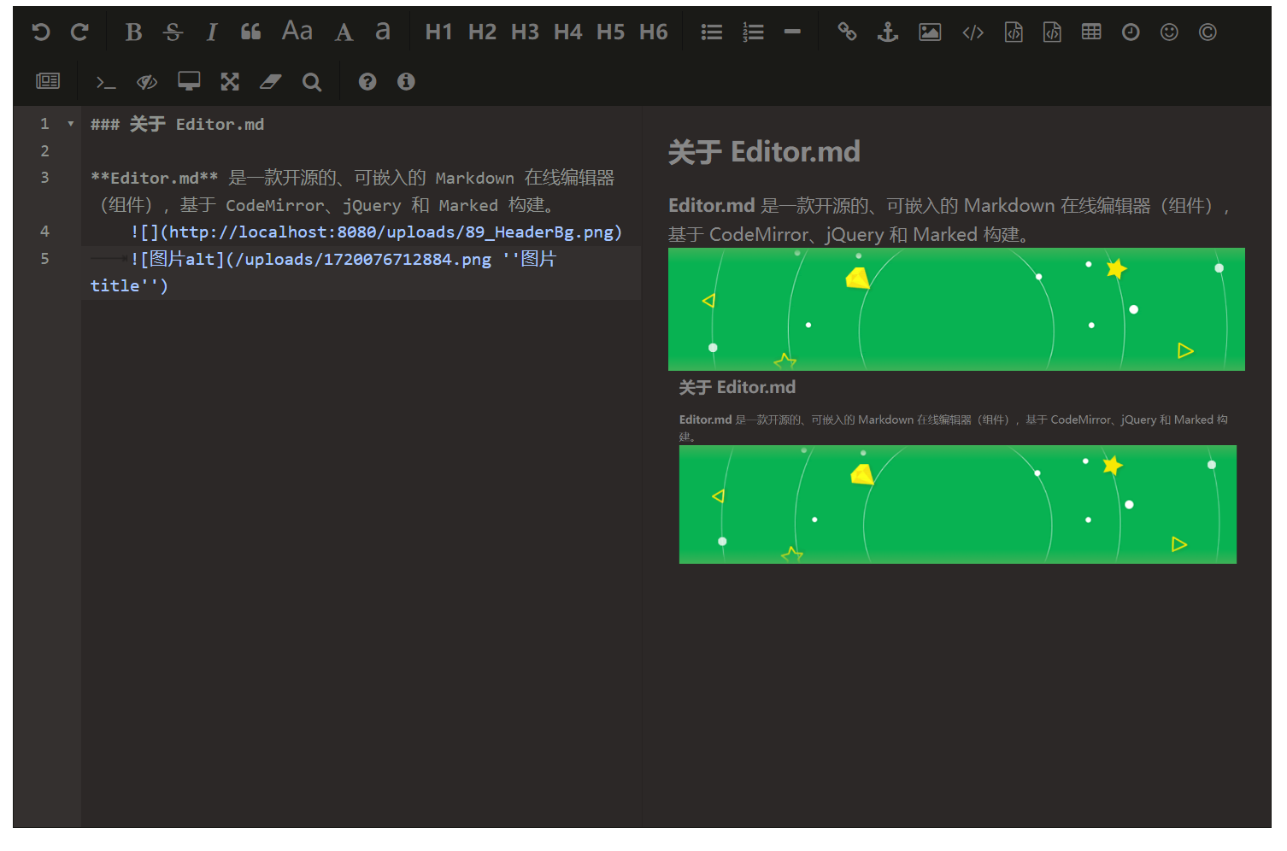Open help question mark icon

tap(367, 81)
